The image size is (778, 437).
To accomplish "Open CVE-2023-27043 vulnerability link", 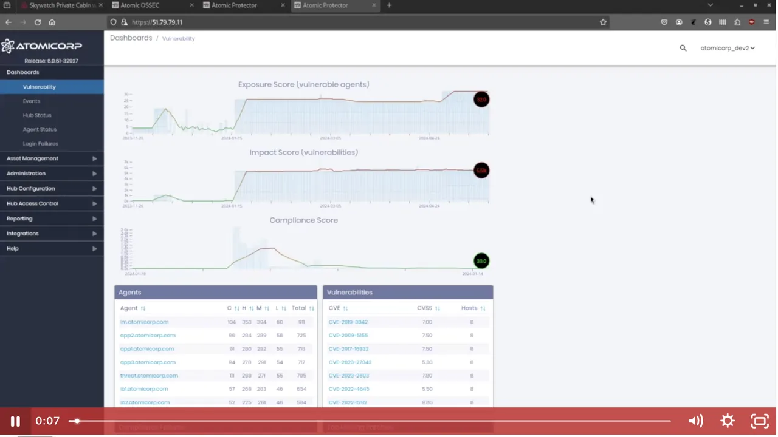I will (349, 362).
